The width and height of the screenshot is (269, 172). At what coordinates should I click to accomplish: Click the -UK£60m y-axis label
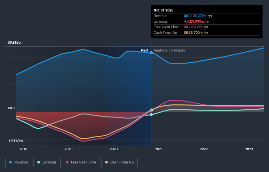(x=15, y=141)
